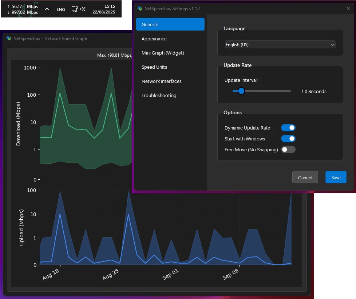The image size is (356, 299).
Task: Open the Language dropdown
Action: (280, 44)
